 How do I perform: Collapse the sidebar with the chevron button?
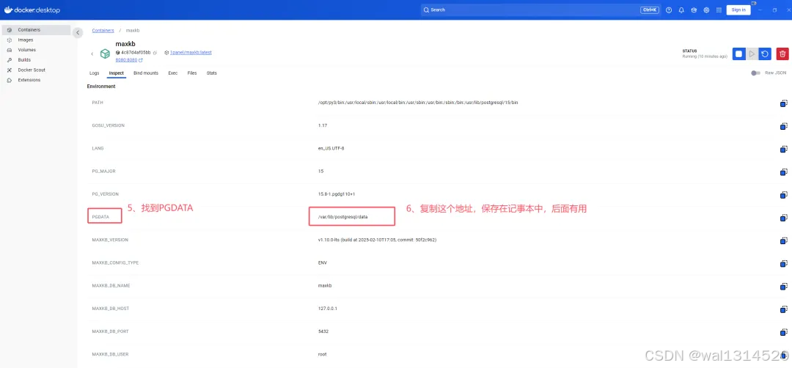click(77, 33)
